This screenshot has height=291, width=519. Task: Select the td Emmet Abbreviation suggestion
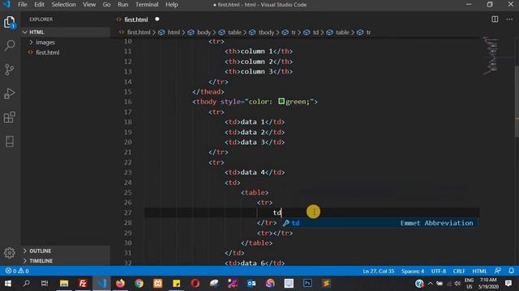click(380, 223)
